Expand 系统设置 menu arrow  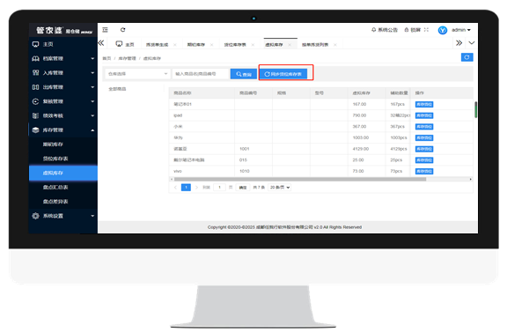92,216
